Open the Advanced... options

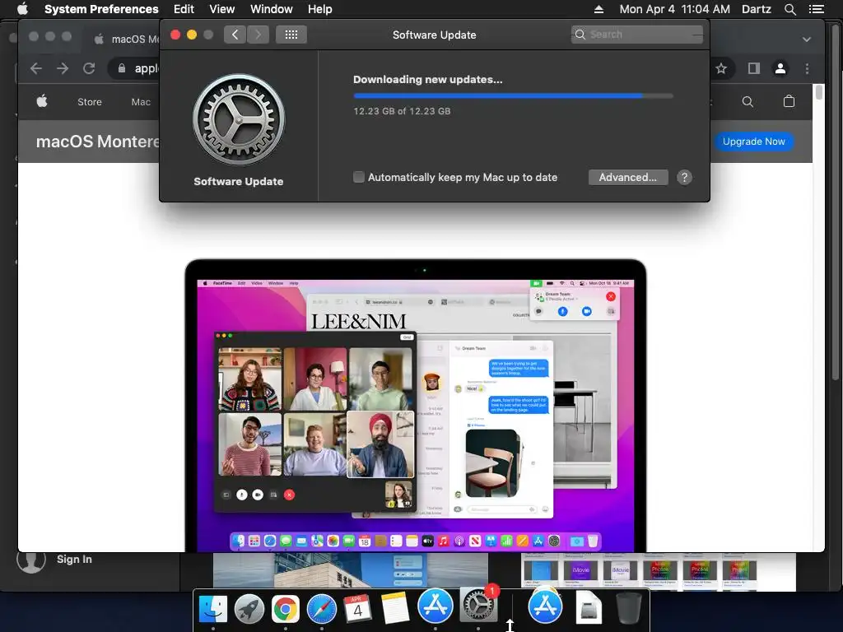tap(628, 178)
